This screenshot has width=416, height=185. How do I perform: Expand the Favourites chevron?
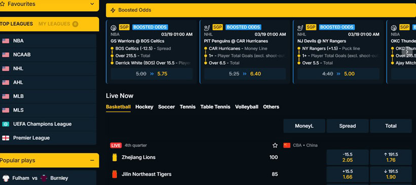pyautogui.click(x=92, y=4)
